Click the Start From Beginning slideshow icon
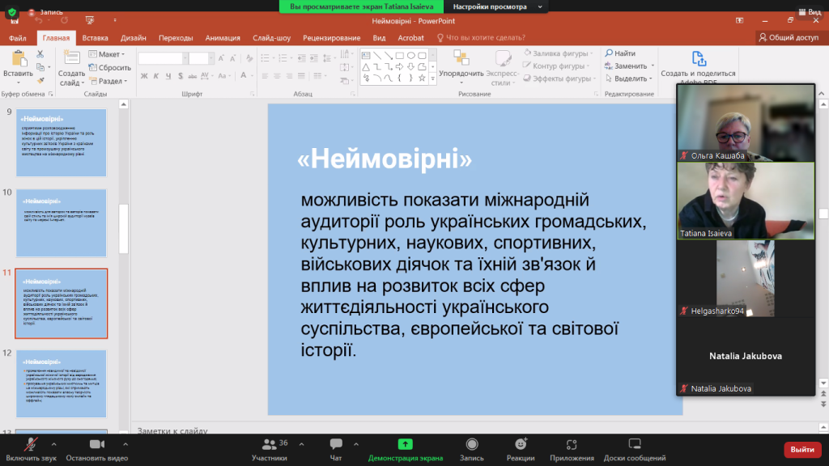The width and height of the screenshot is (829, 466). click(90, 20)
